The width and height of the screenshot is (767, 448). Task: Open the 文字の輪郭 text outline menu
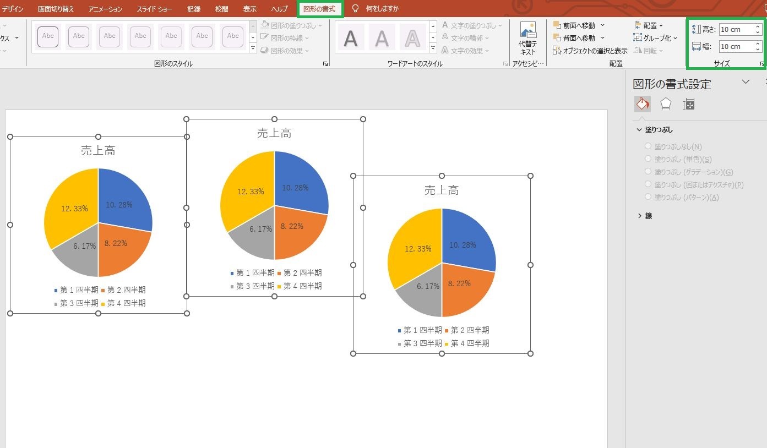click(x=465, y=38)
